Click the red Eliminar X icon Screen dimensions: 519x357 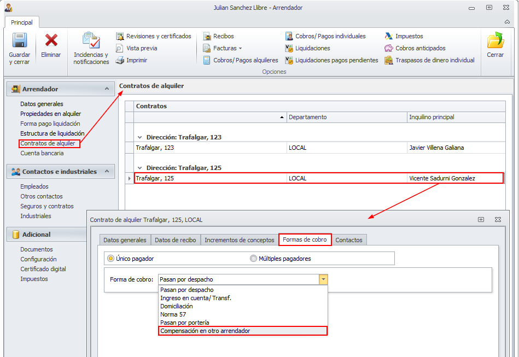[51, 40]
